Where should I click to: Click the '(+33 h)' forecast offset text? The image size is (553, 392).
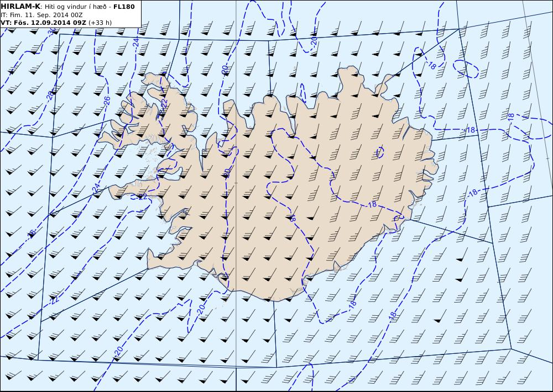pyautogui.click(x=100, y=23)
